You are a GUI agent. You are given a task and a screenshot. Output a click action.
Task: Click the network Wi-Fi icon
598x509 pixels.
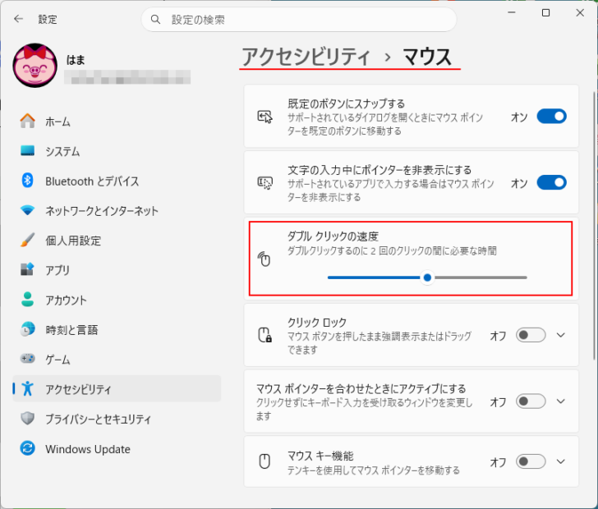point(27,210)
